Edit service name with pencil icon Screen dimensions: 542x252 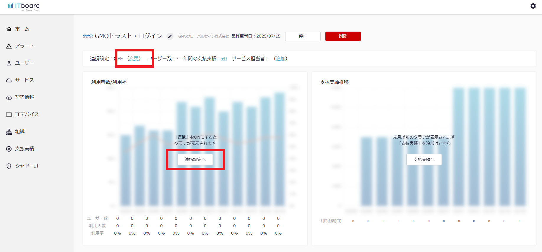tap(170, 36)
